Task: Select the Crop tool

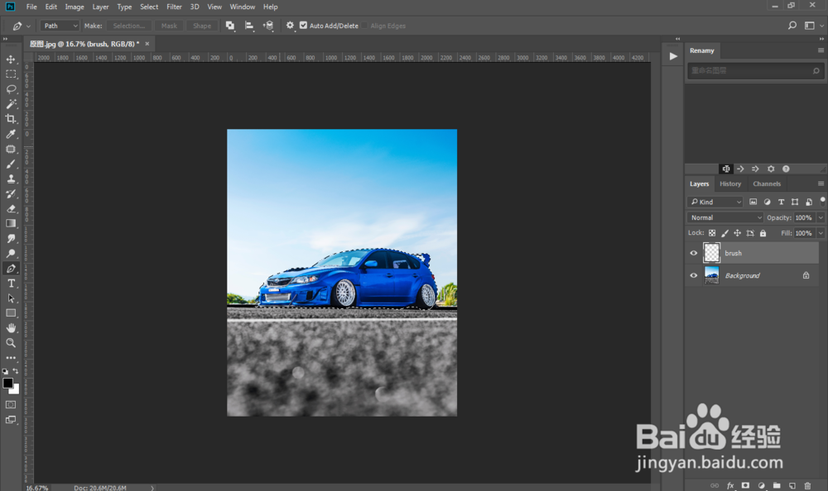Action: [x=11, y=119]
